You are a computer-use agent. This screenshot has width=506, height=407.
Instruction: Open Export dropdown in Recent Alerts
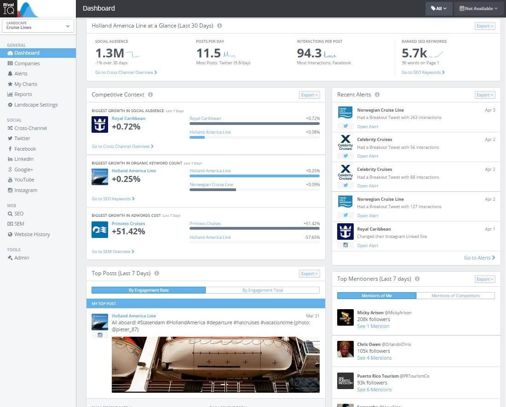pyautogui.click(x=485, y=95)
